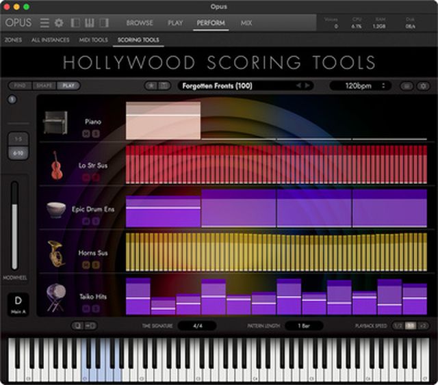
Task: Show tracks 1-5
Action: [x=18, y=139]
